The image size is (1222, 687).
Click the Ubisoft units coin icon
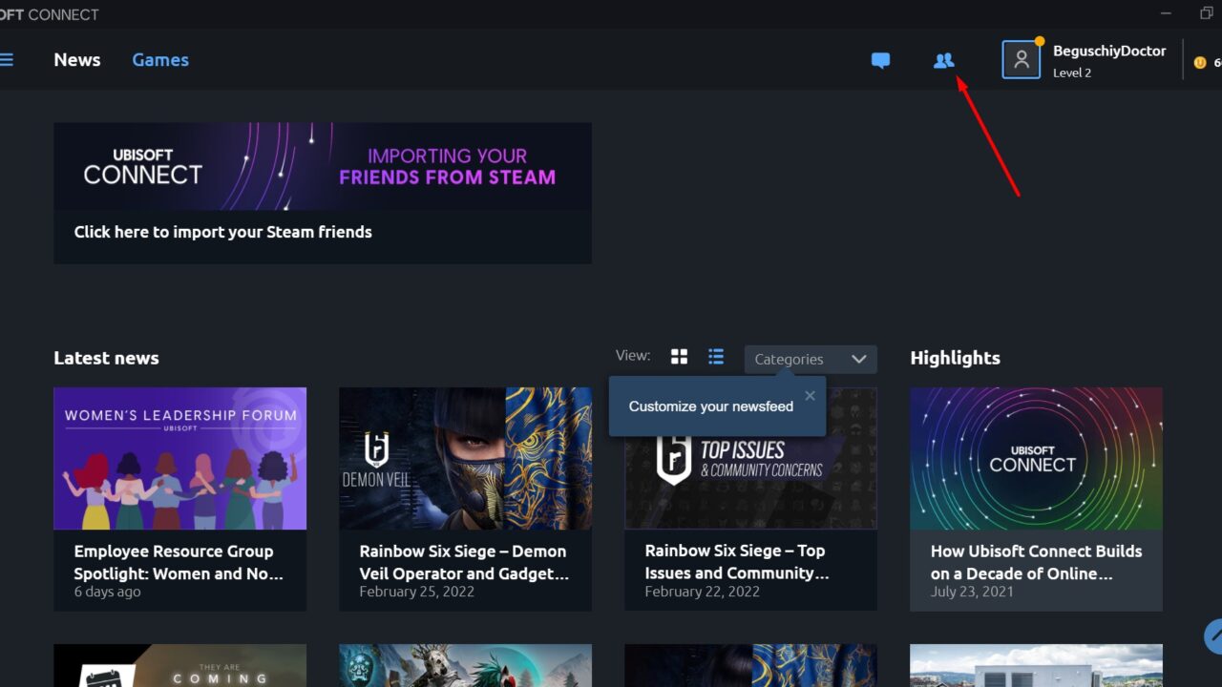1200,63
